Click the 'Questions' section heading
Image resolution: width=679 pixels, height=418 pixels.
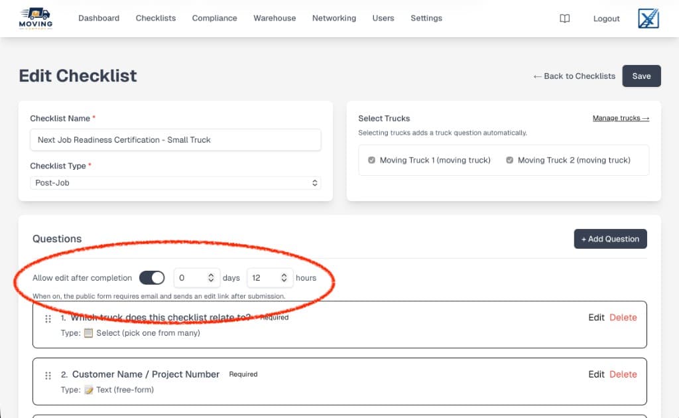(57, 239)
